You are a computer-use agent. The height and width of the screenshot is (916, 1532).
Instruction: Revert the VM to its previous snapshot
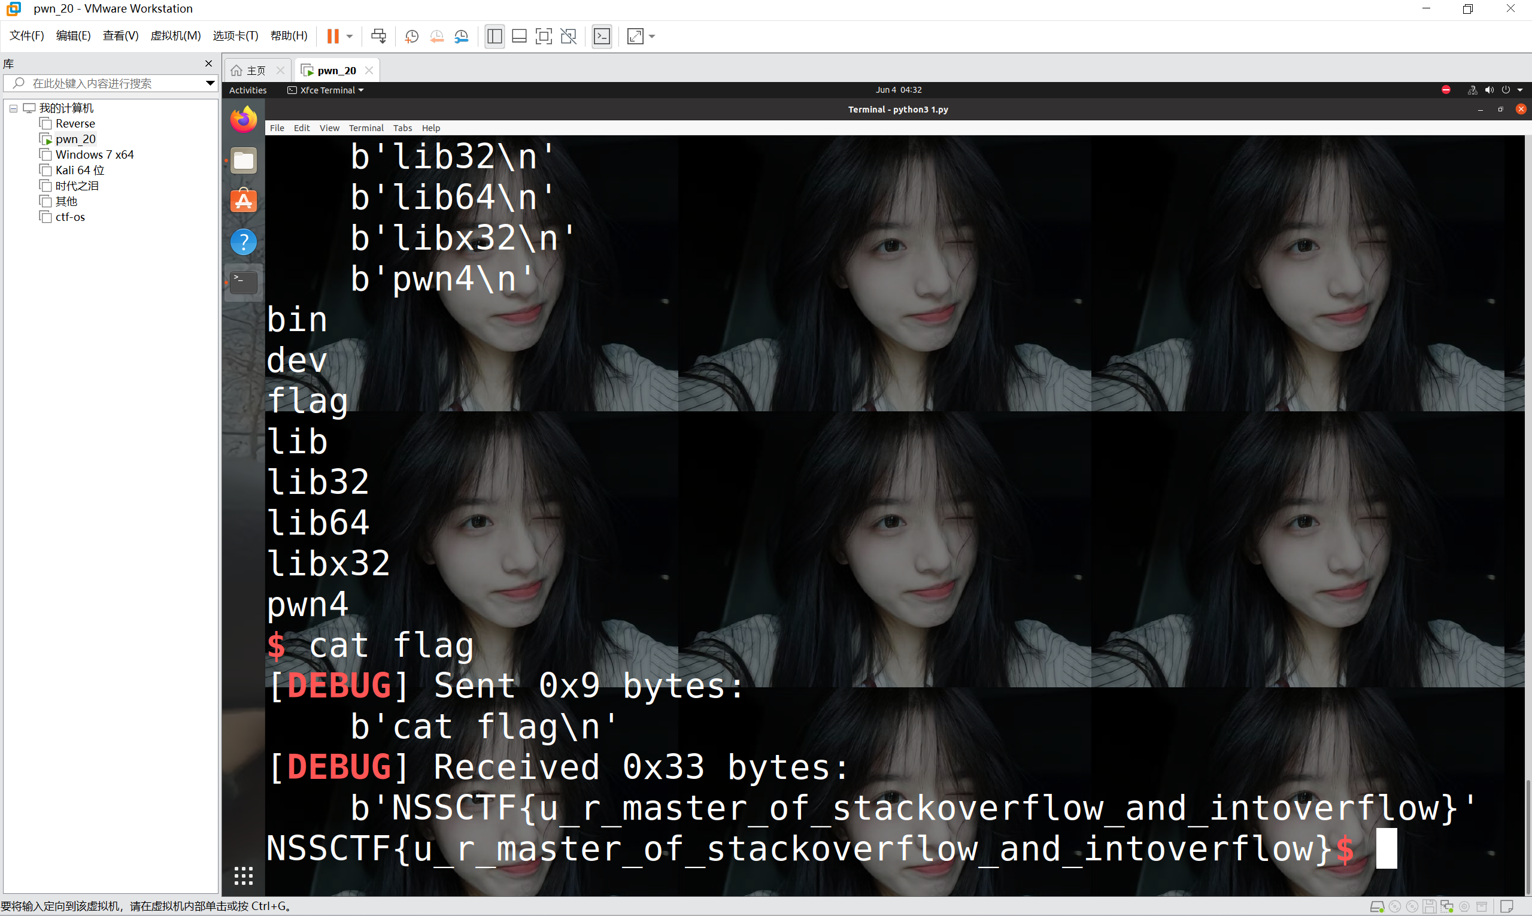[436, 36]
